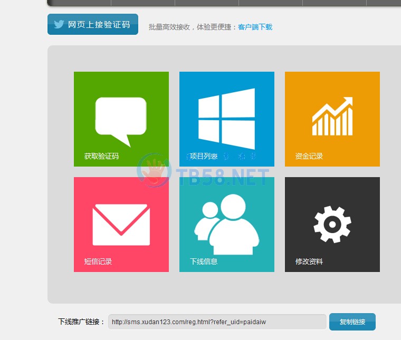The image size is (401, 340).
Task: Open the 项目列表 tile label
Action: [x=204, y=156]
